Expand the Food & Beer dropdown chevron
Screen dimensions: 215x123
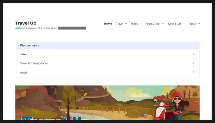[163, 24]
